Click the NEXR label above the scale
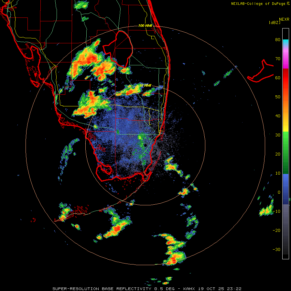The width and height of the screenshot is (291, 291). [284, 19]
